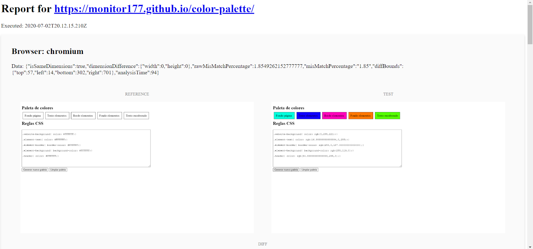
Task: Click '.header{ color: #FFFFFF;}' line
Action: [x=41, y=156]
